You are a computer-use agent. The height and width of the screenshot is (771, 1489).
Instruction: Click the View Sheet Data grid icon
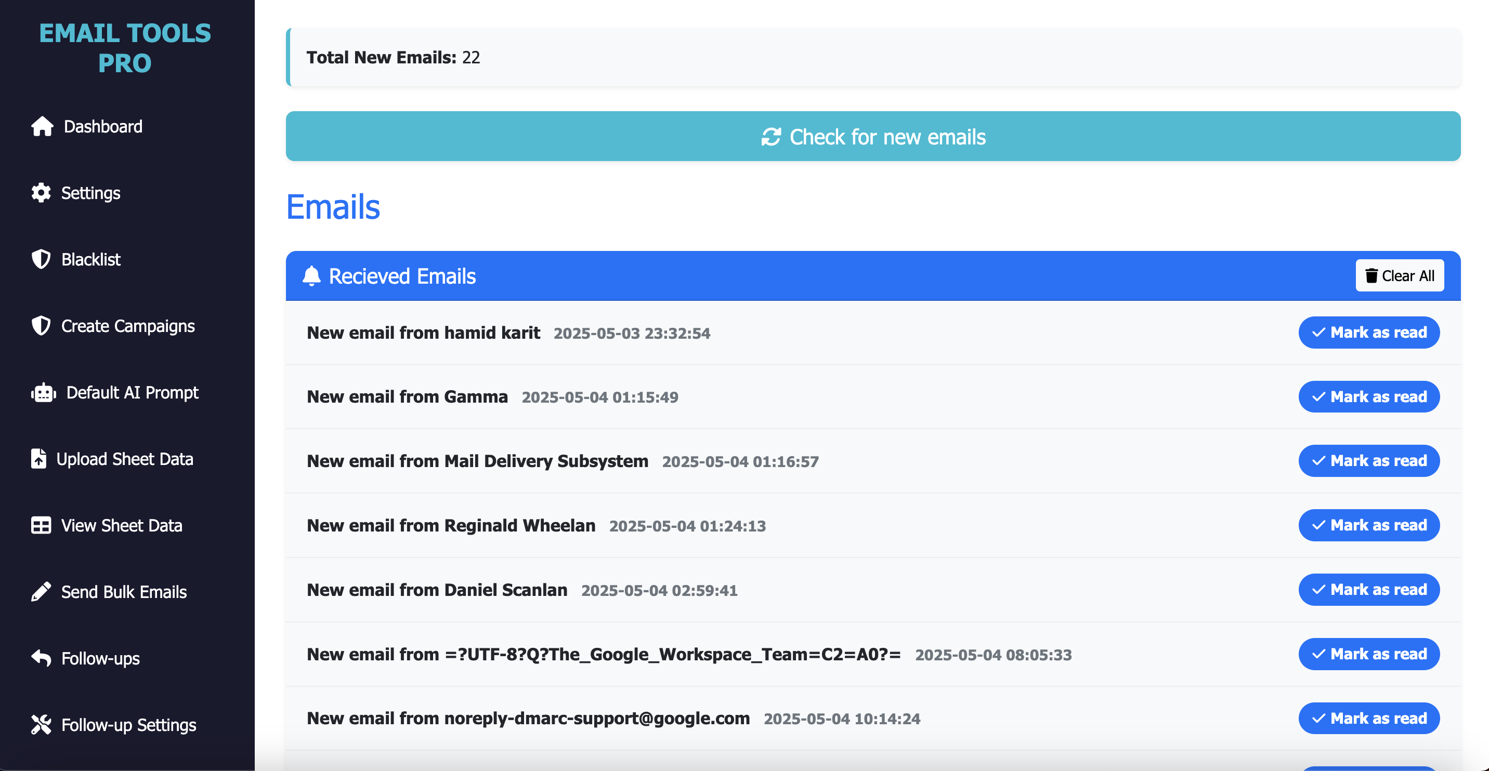pyautogui.click(x=40, y=525)
